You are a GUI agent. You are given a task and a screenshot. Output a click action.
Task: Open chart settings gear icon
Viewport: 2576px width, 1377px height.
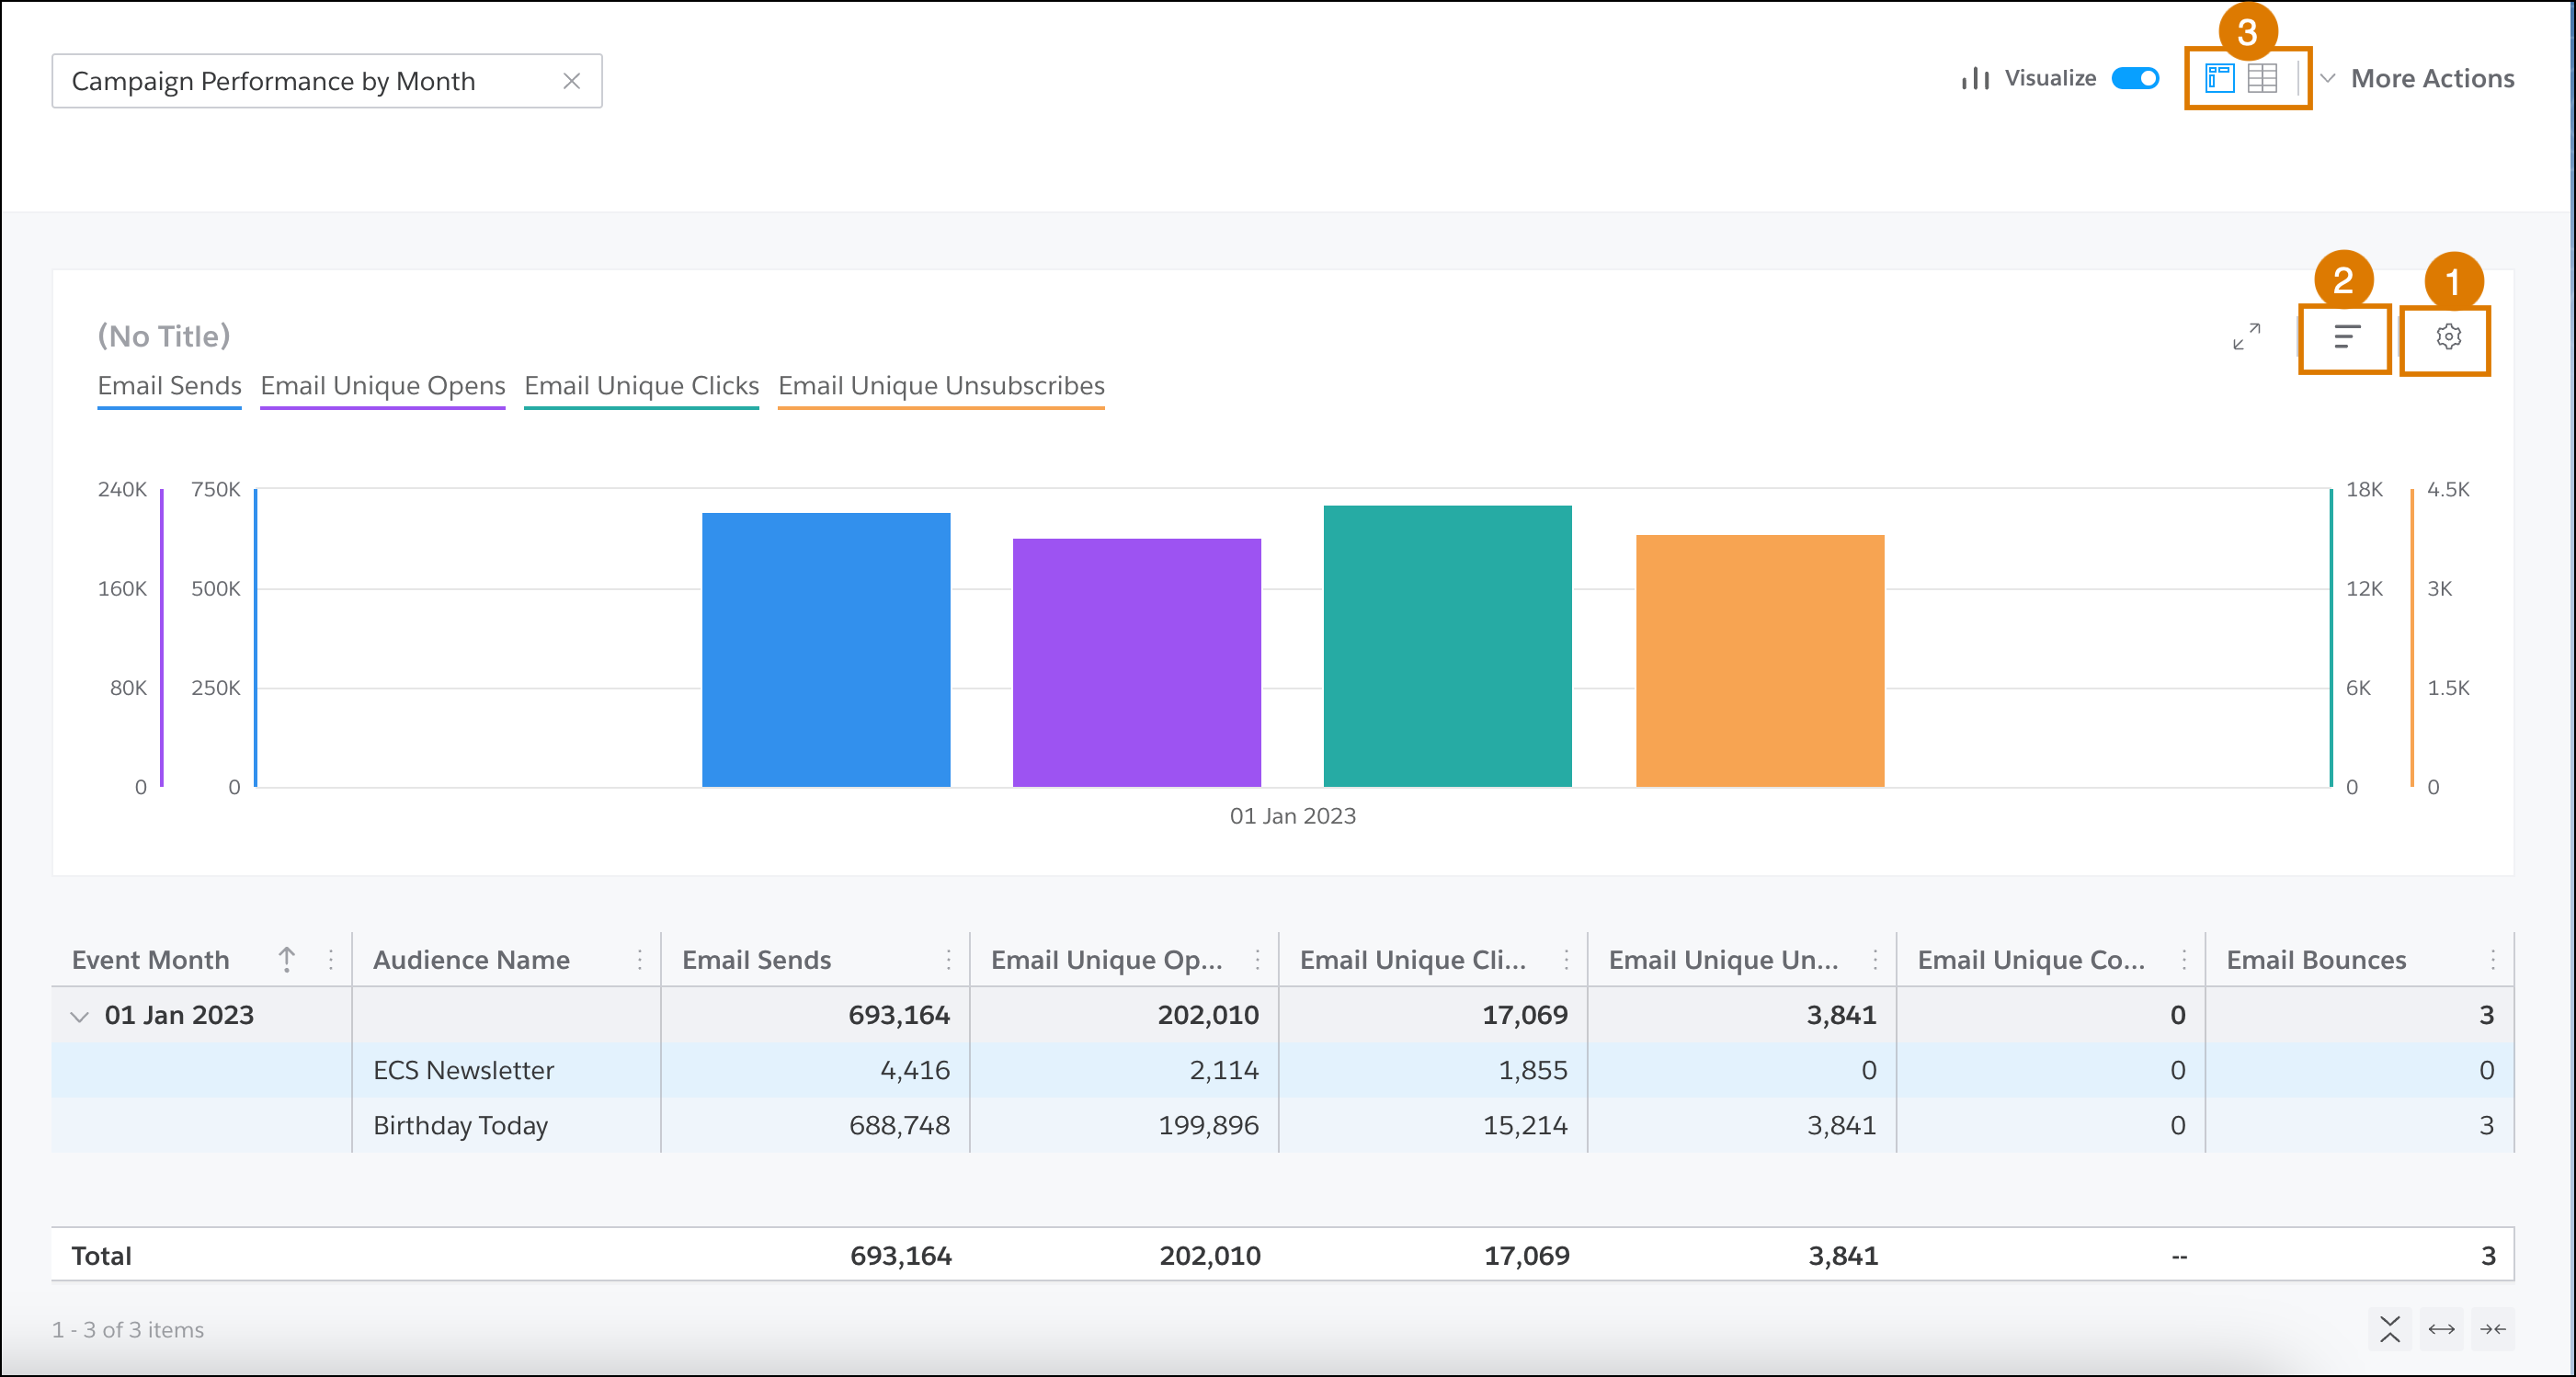point(2447,337)
